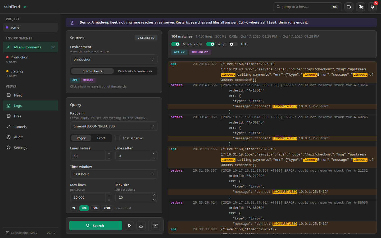The height and width of the screenshot is (238, 381).
Task: Open Settings from sidebar
Action: tap(30, 148)
